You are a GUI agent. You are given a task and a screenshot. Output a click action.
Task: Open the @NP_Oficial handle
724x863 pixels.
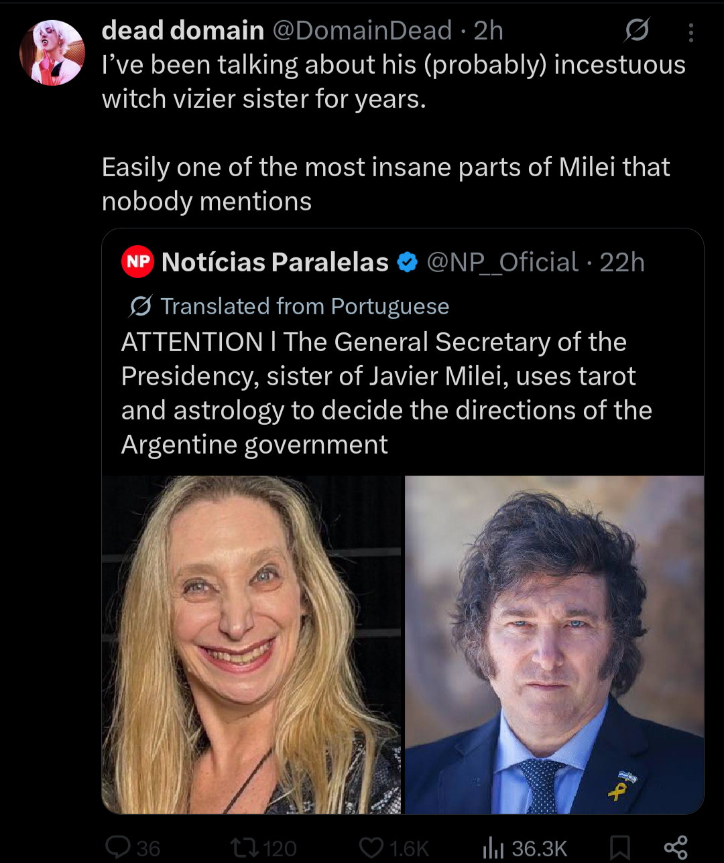tap(503, 263)
